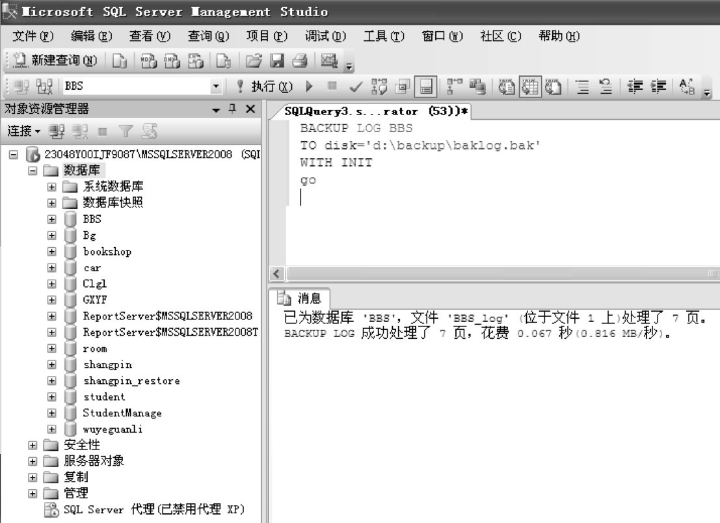Click Query Options icon in toolbar
This screenshot has width=720, height=523.
coord(403,87)
